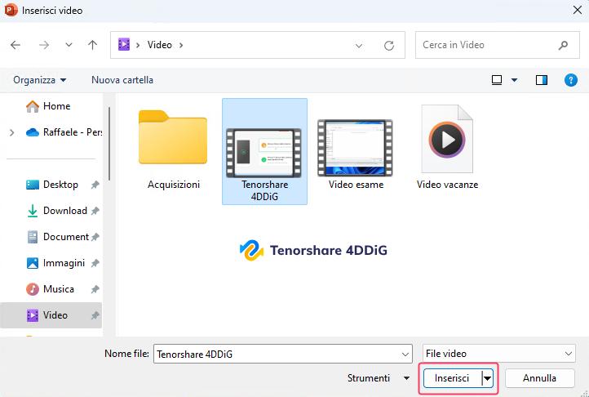Viewport: 589px width, 397px height.
Task: Open the Inserisci split-button arrow
Action: (487, 378)
